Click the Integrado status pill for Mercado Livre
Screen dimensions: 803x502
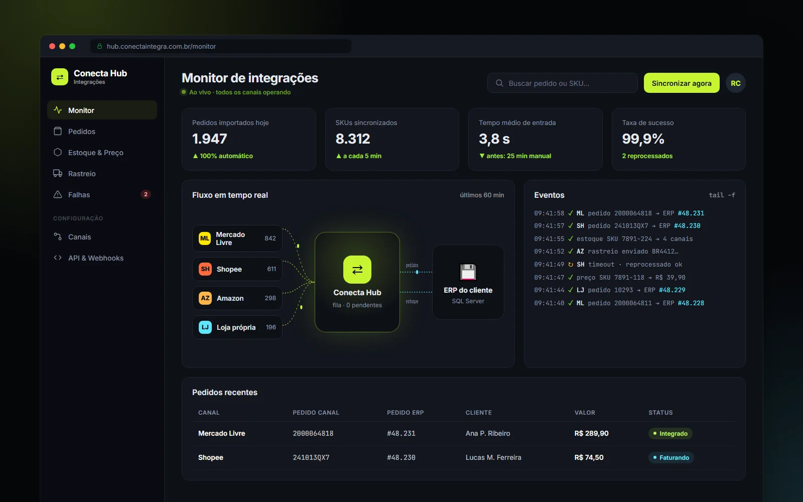click(x=670, y=433)
